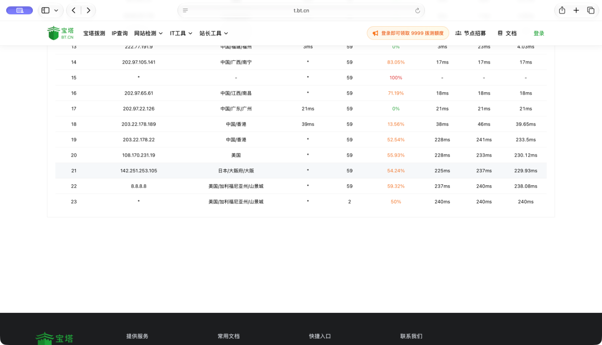The image size is (602, 345).
Task: Click the BT.CN pagoda logo in header
Action: (x=60, y=33)
